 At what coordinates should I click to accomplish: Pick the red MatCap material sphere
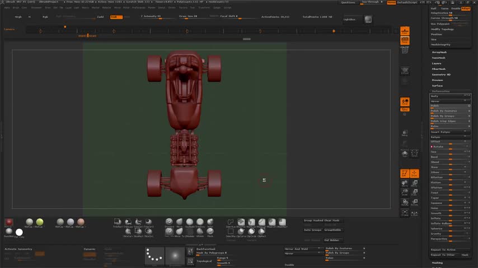pos(9,223)
